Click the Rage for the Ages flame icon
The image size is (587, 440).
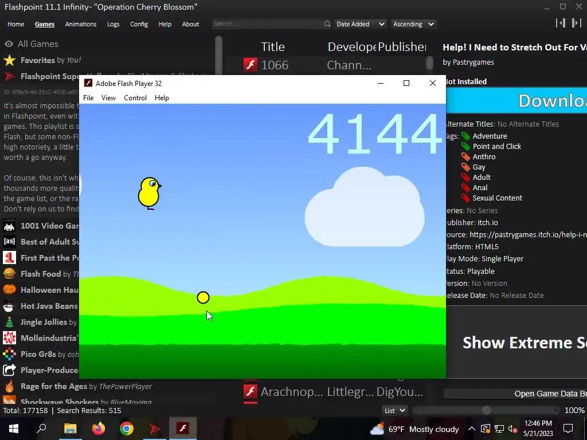(9, 386)
